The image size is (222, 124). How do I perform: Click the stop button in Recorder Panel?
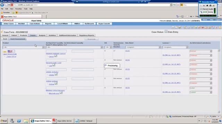(x=207, y=6)
